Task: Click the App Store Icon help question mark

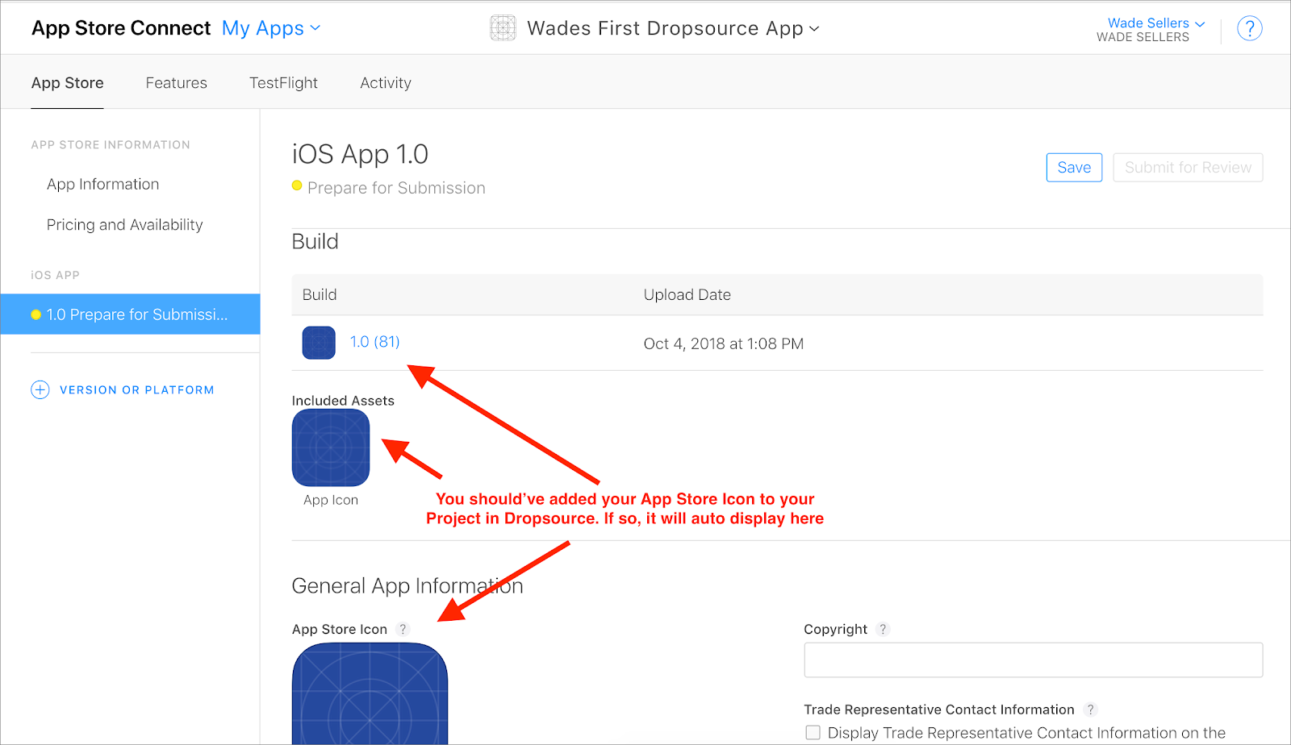Action: (403, 629)
